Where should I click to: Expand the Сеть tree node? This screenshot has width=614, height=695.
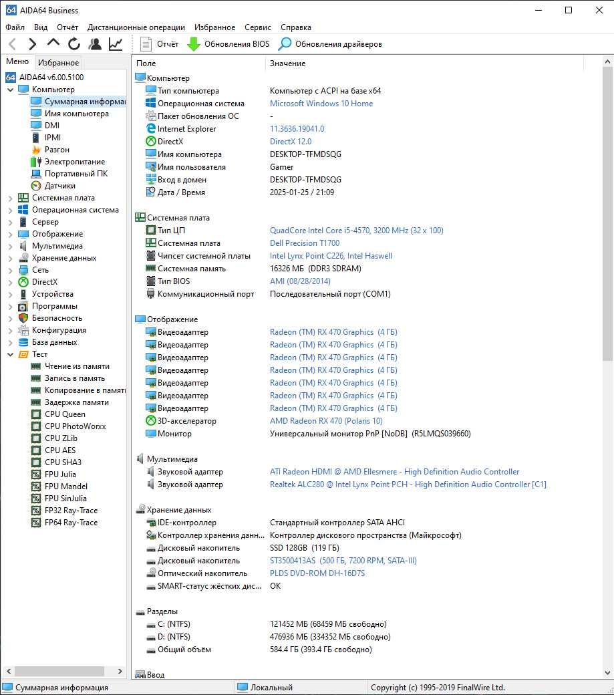(10, 270)
